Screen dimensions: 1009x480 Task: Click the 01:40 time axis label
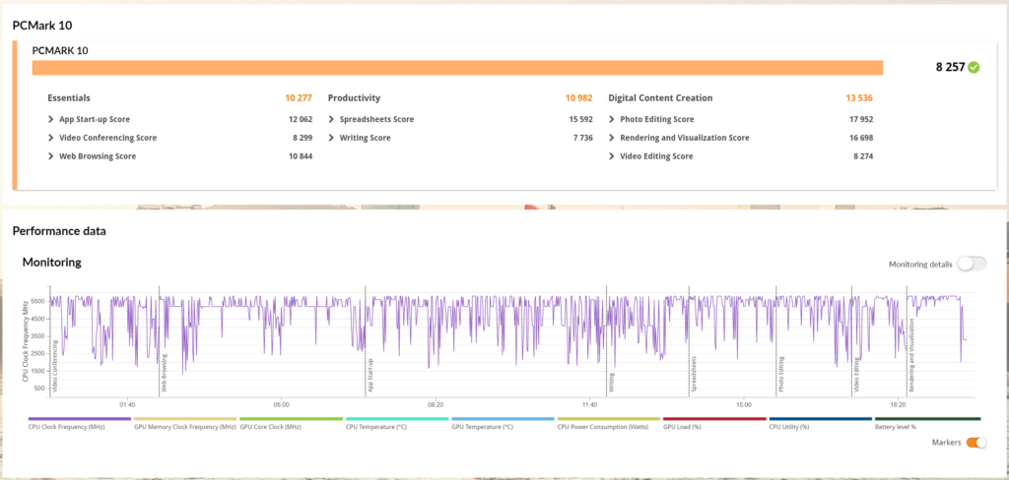coord(127,405)
